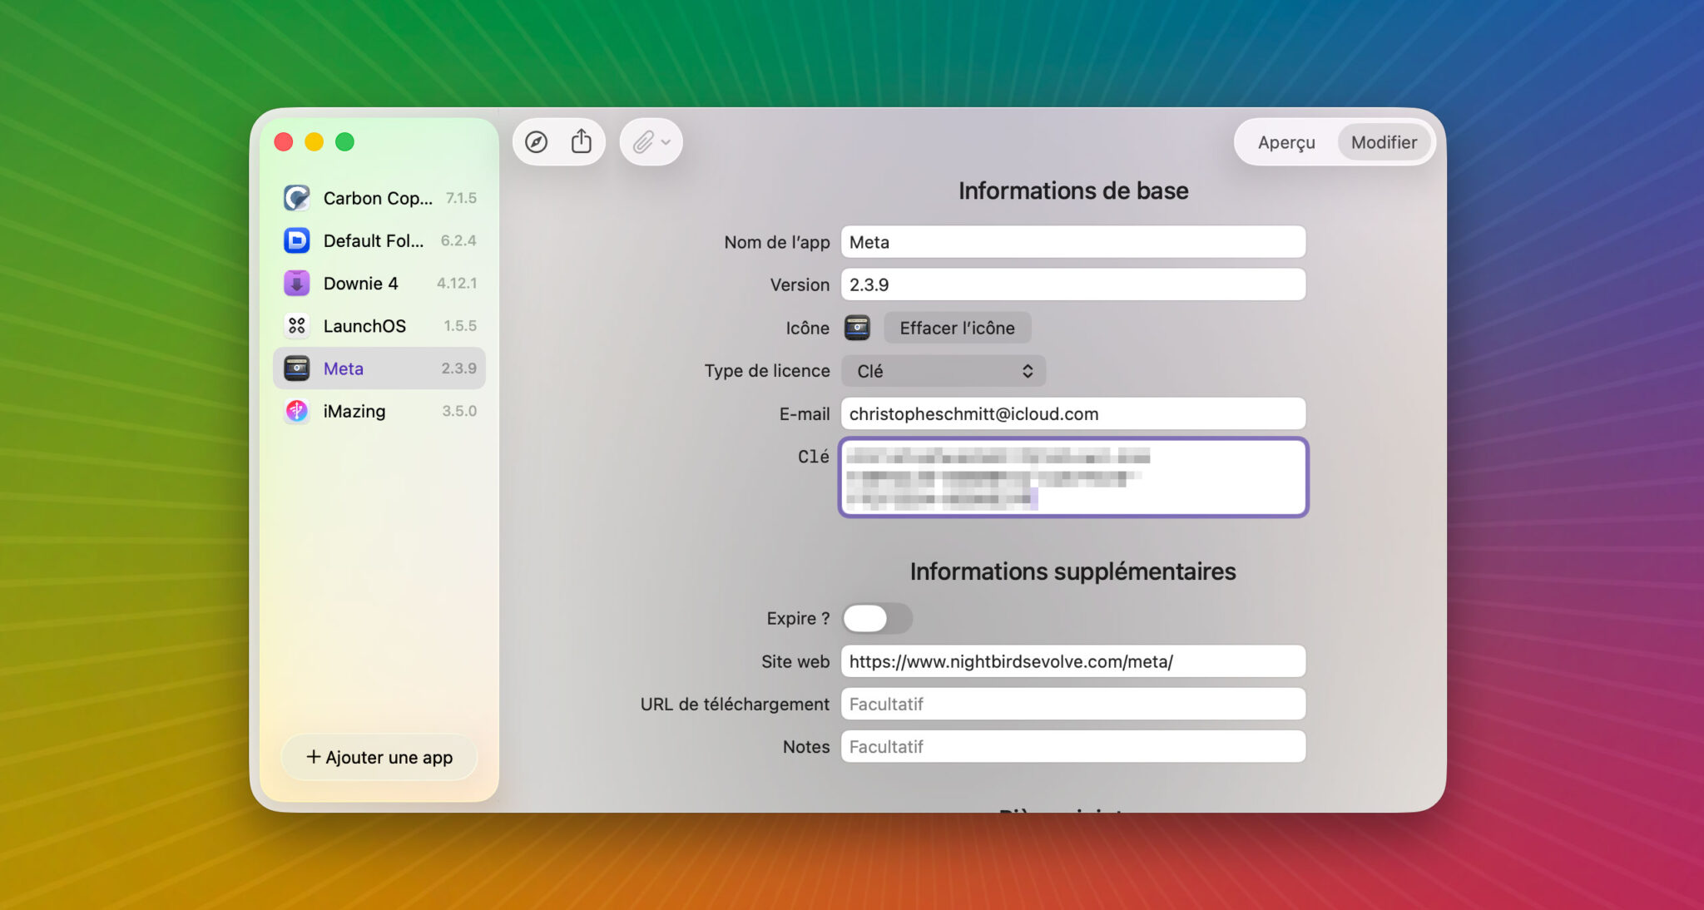
Task: Open the paperclip attachment dropdown
Action: pos(651,142)
